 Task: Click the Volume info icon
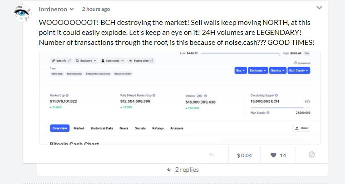[206, 96]
